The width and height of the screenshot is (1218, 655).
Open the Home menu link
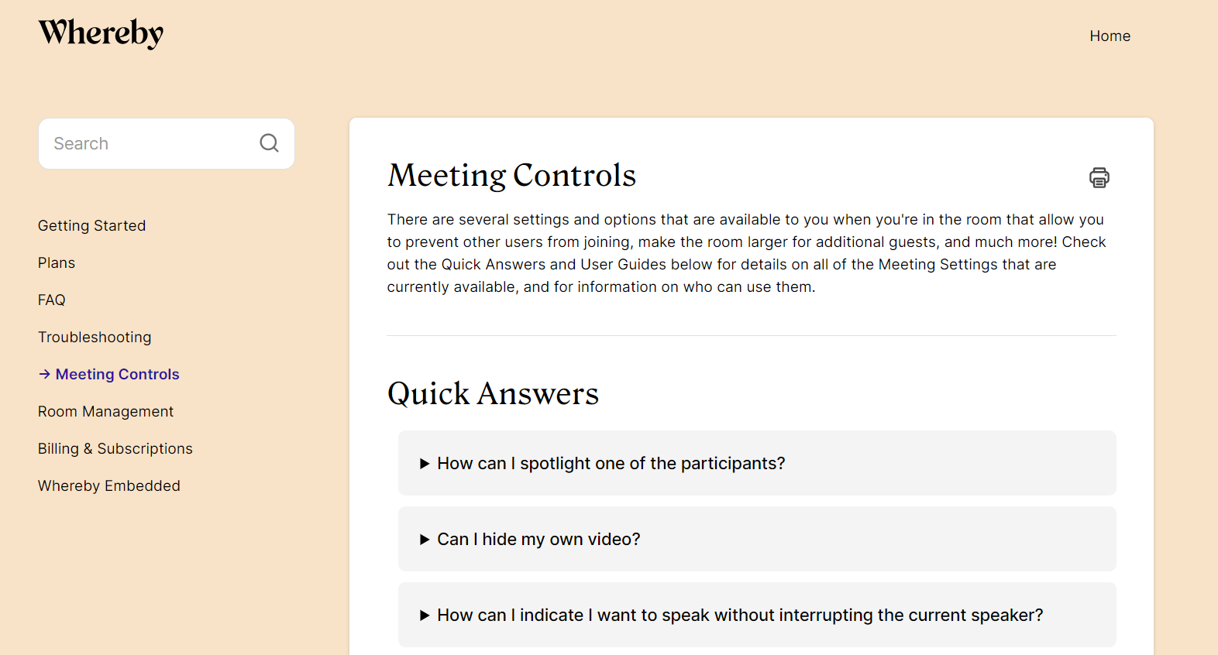point(1110,36)
